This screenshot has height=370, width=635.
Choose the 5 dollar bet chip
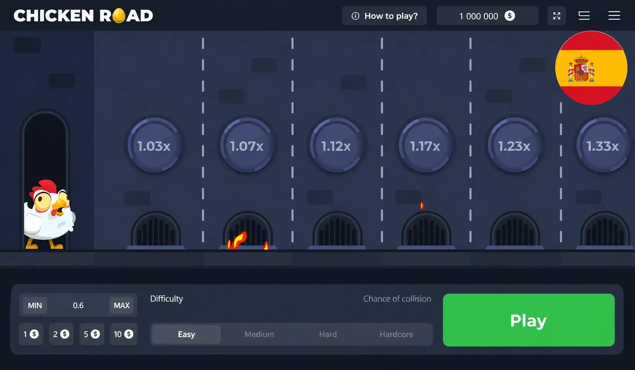coord(92,334)
